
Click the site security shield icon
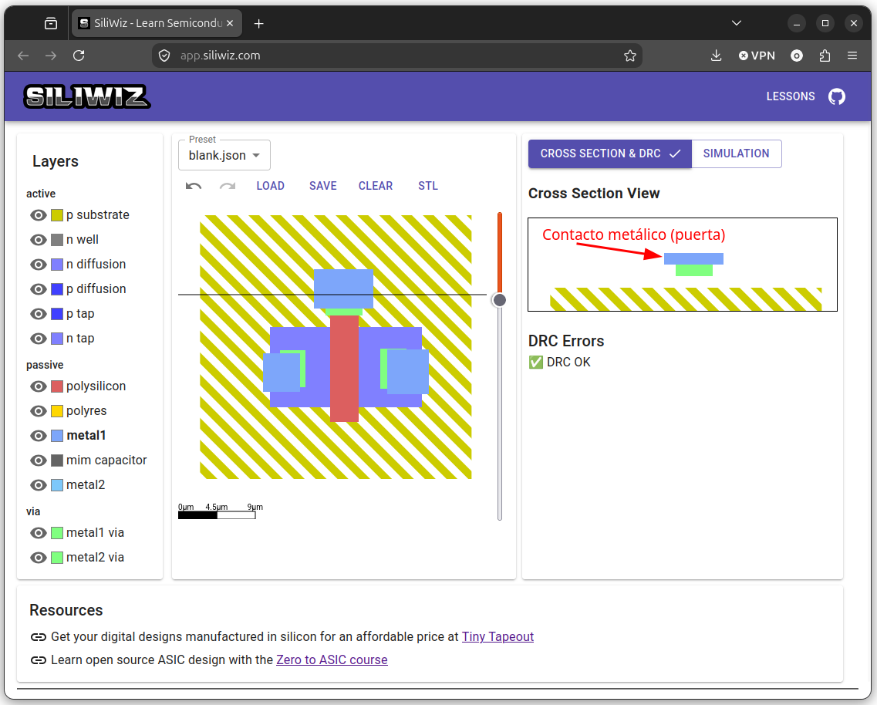[x=164, y=56]
